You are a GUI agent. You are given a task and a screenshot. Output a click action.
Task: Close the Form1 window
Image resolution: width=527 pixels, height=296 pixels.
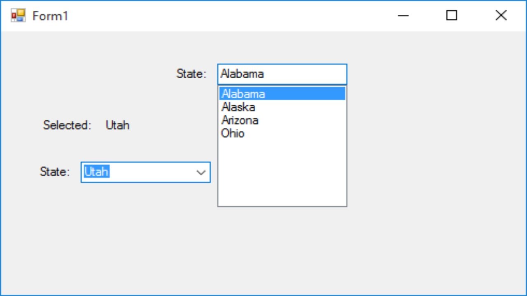click(x=501, y=16)
